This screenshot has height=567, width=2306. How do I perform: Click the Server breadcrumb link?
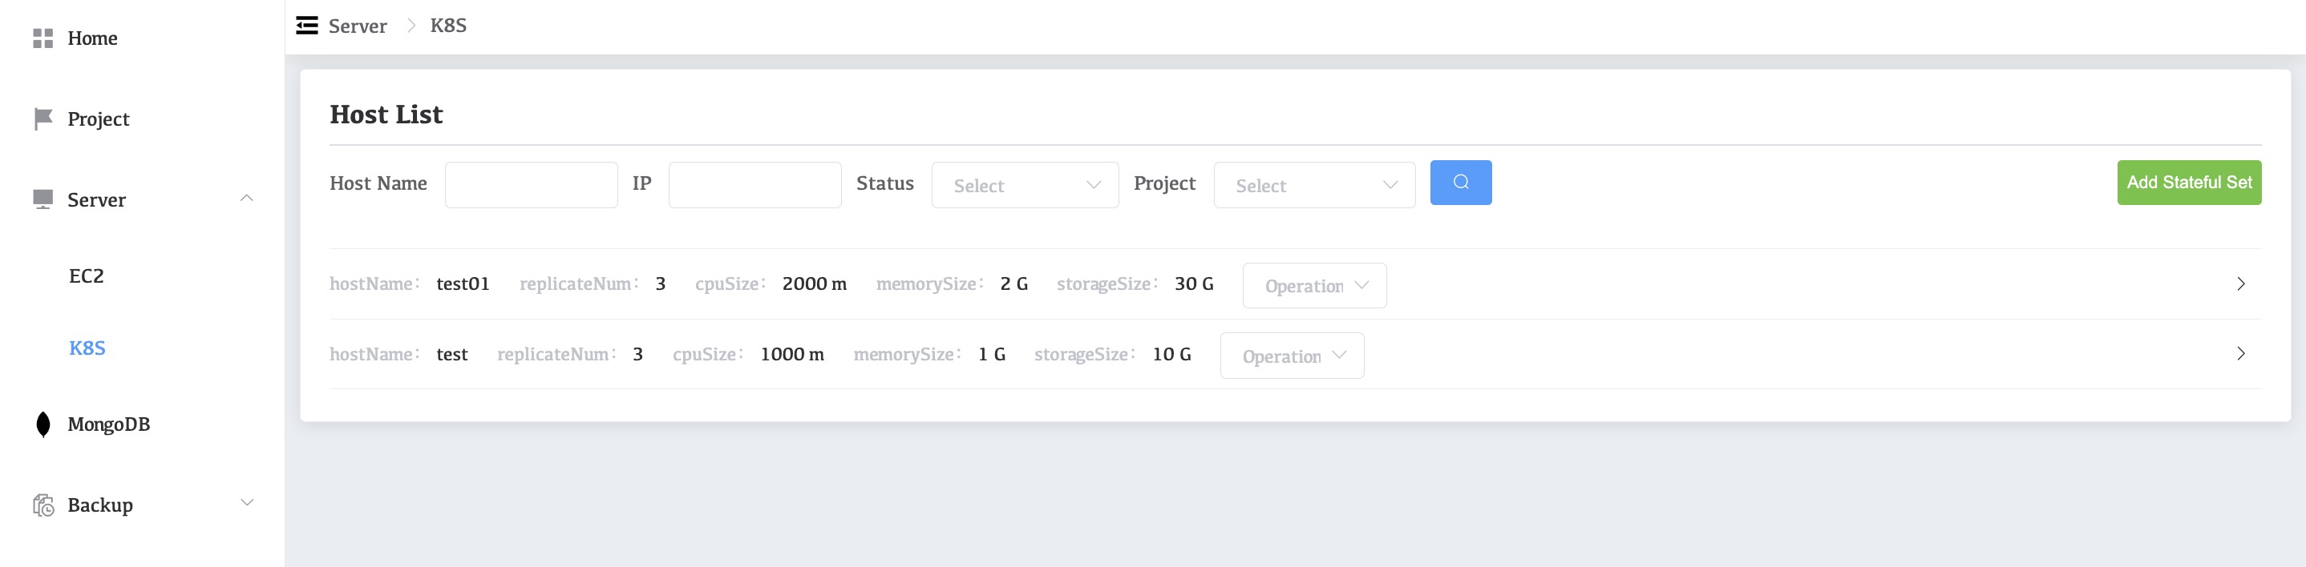(x=357, y=26)
